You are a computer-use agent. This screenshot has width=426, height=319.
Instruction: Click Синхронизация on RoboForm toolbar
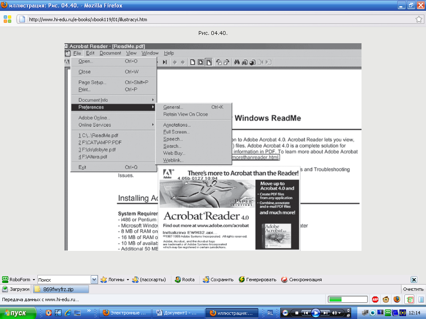tap(302, 280)
